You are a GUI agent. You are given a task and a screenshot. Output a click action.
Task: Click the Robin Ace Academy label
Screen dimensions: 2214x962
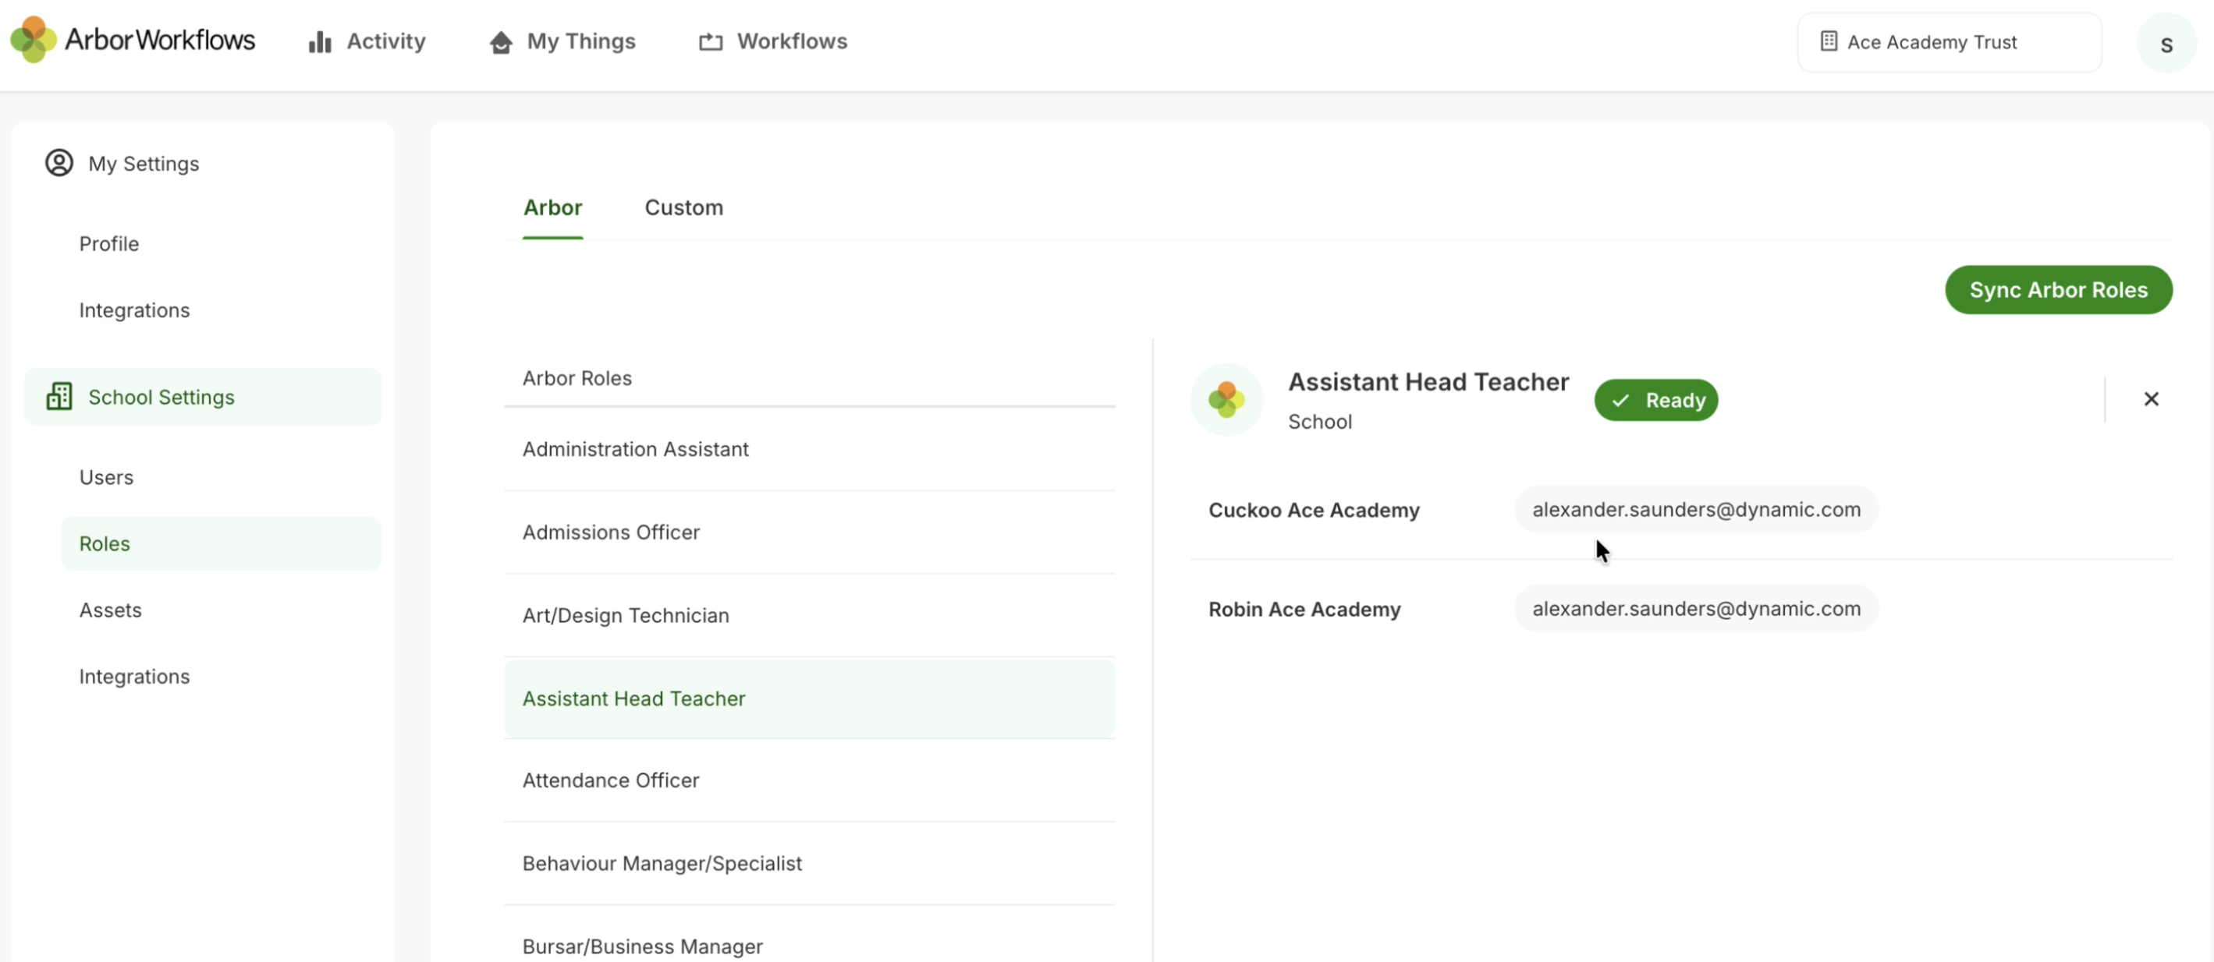click(x=1304, y=609)
